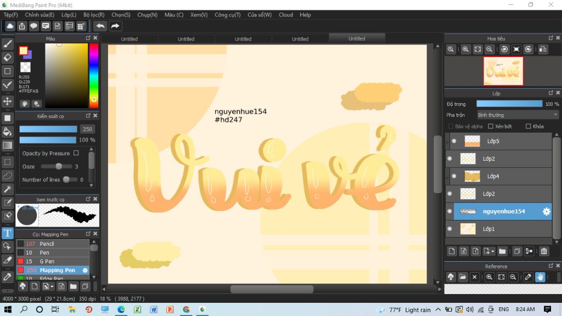Viewport: 562px width, 316px height.
Task: Open the Tệp(F) menu
Action: click(x=11, y=15)
